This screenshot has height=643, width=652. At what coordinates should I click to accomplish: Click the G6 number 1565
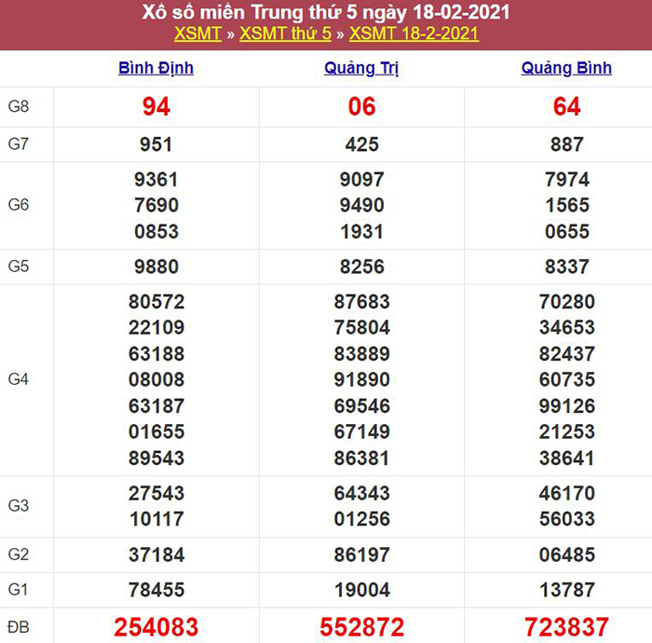567,205
